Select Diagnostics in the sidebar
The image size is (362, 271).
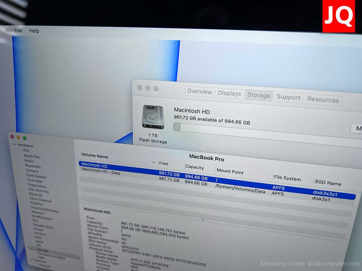37,185
